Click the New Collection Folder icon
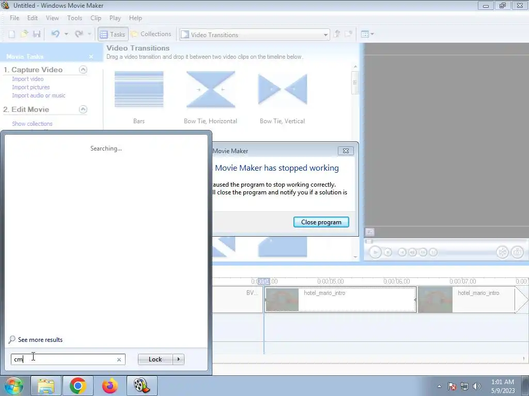This screenshot has height=396, width=529. (348, 34)
